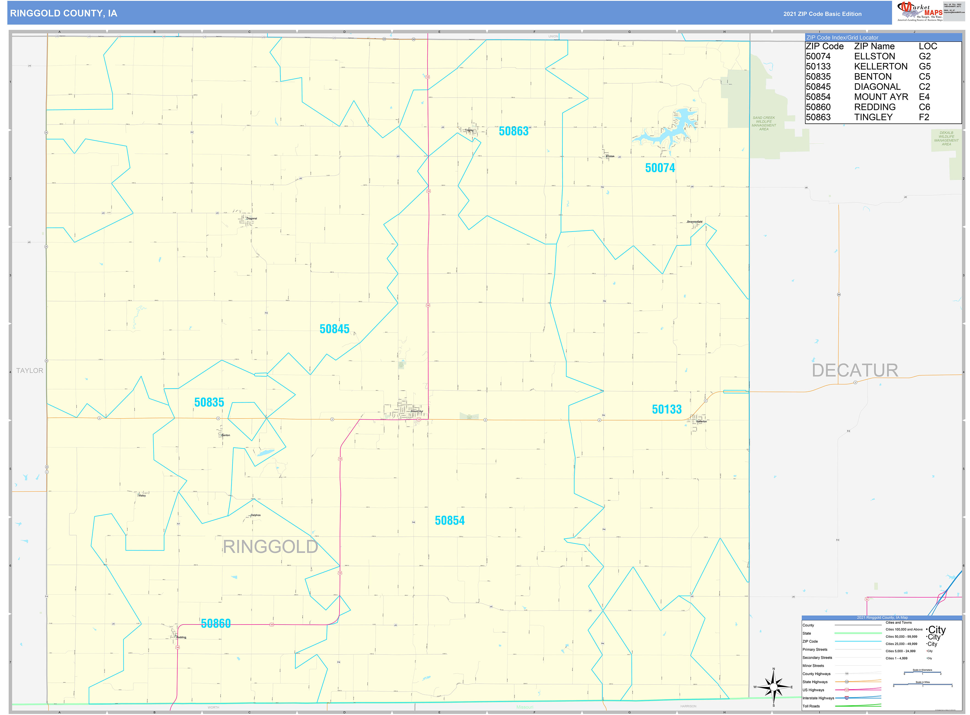The width and height of the screenshot is (970, 715).
Task: Click the 2021 Ringgold County, IA Map legend title
Action: pyautogui.click(x=883, y=618)
